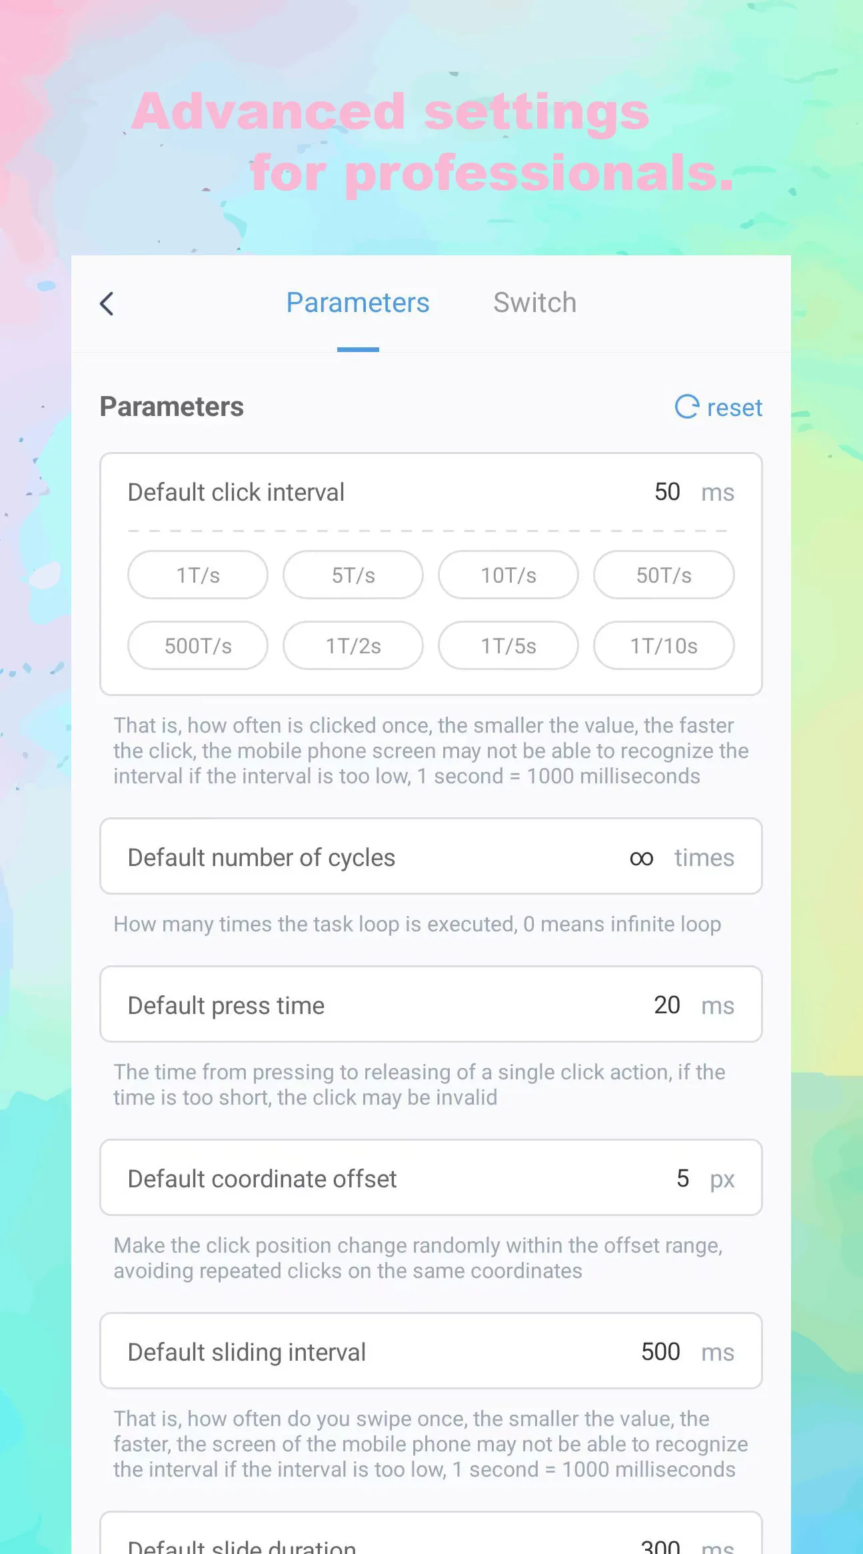The height and width of the screenshot is (1554, 863).
Task: Open the Switch tab
Action: [534, 303]
